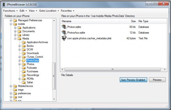Click the Media folder icon
This screenshot has height=110, width=171.
click(19, 39)
